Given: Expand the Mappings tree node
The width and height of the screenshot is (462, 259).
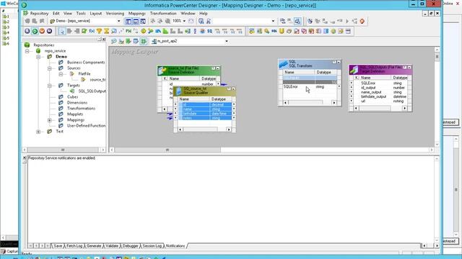Looking at the screenshot, I should point(50,120).
